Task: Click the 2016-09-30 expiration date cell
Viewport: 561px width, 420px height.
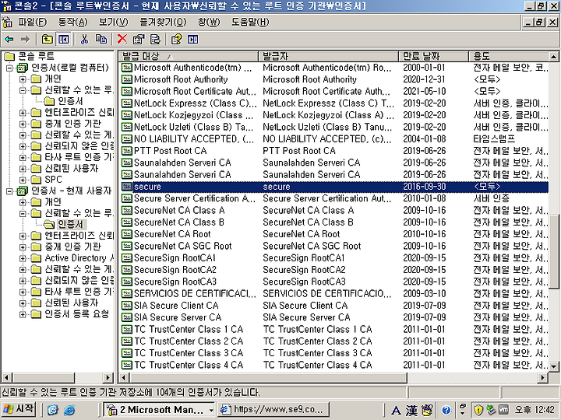Action: pyautogui.click(x=425, y=187)
